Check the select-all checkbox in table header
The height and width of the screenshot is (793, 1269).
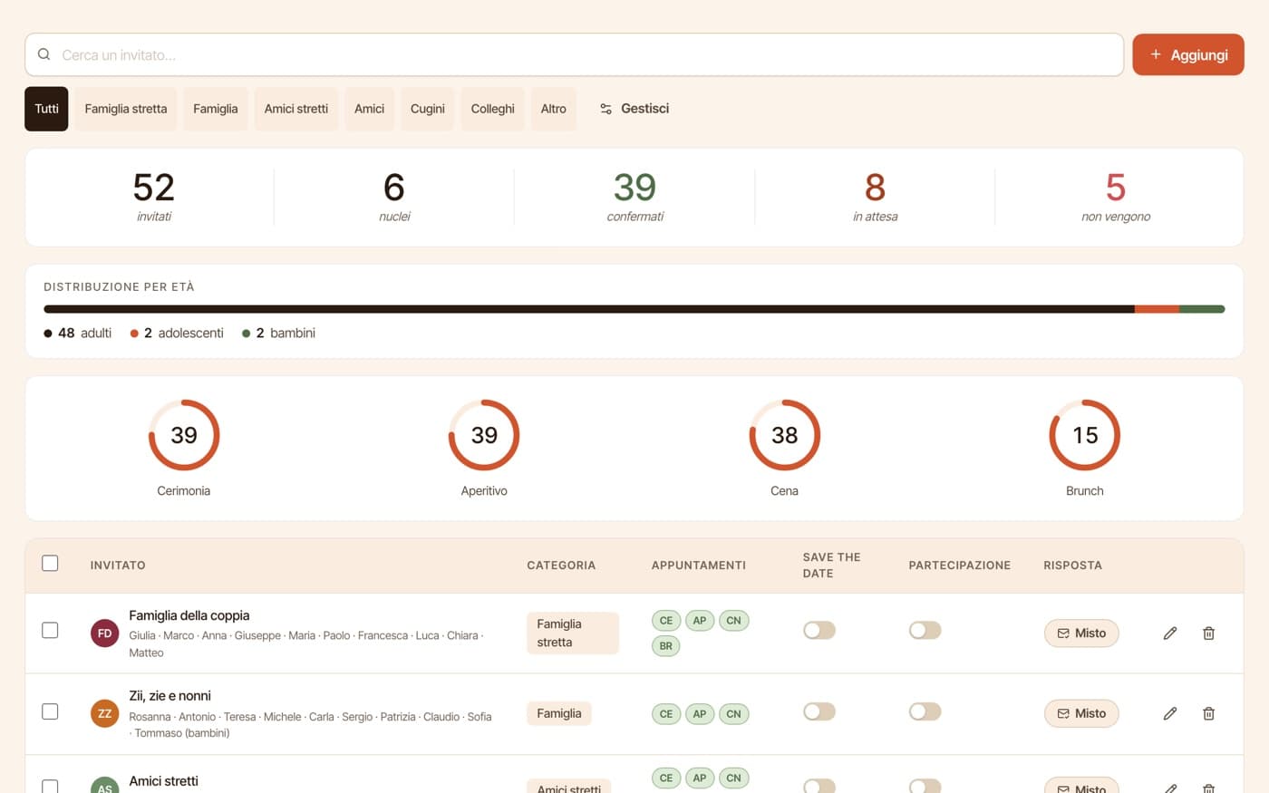coord(50,564)
